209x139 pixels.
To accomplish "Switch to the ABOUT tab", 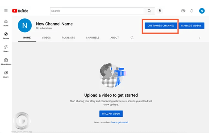I will (115, 38).
